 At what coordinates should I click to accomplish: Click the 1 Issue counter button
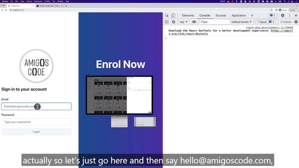(x=265, y=22)
